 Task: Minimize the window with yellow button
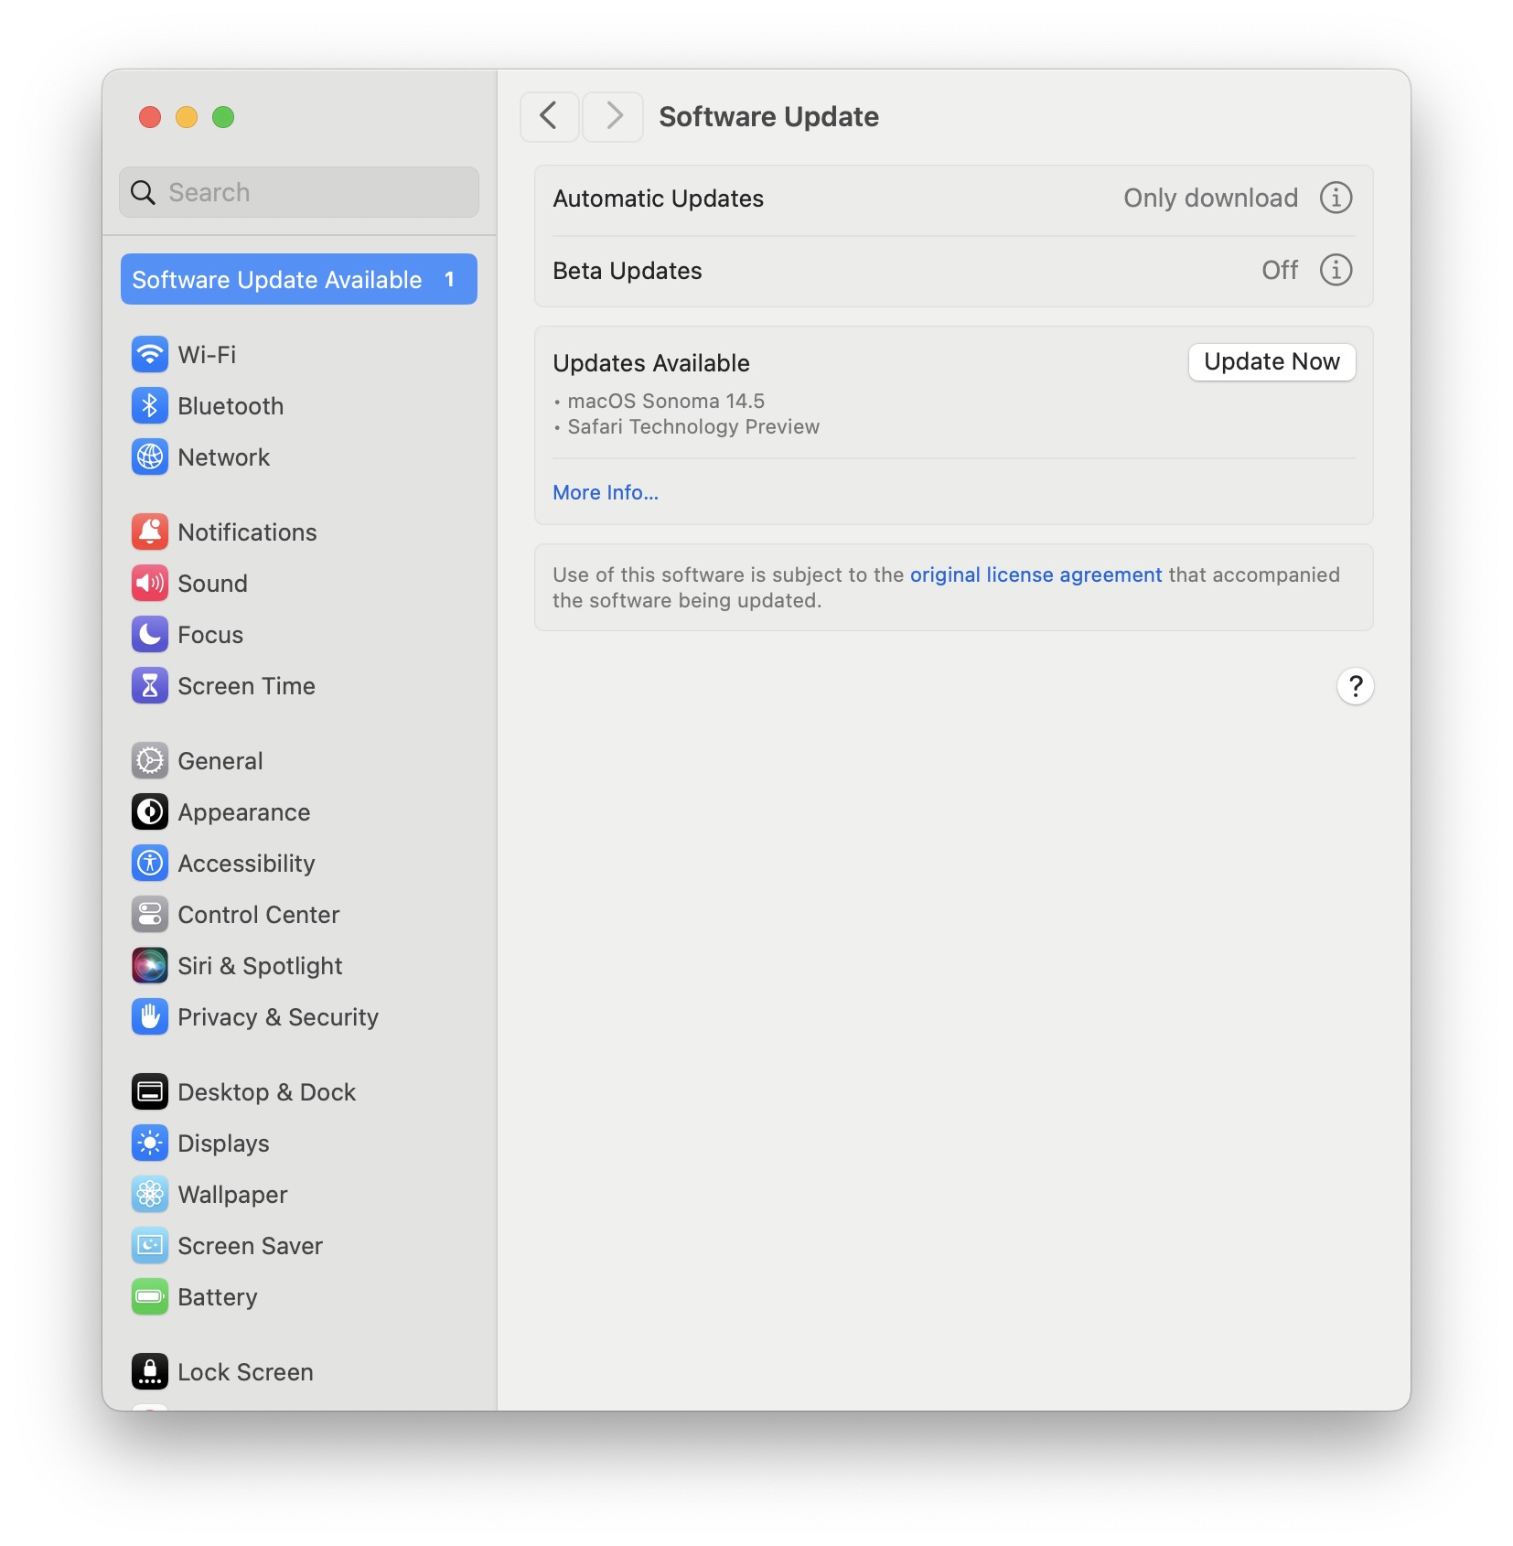coord(187,117)
